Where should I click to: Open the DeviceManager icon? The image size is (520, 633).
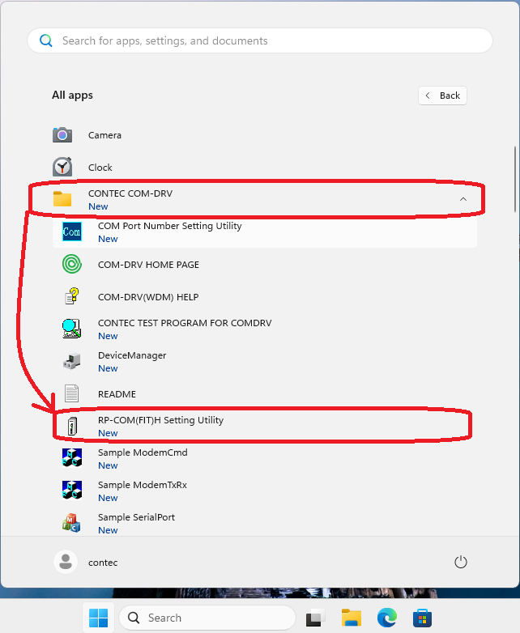coord(72,361)
